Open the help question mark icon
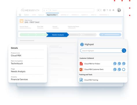This screenshot has width=137, height=105. pyautogui.click(x=107, y=10)
